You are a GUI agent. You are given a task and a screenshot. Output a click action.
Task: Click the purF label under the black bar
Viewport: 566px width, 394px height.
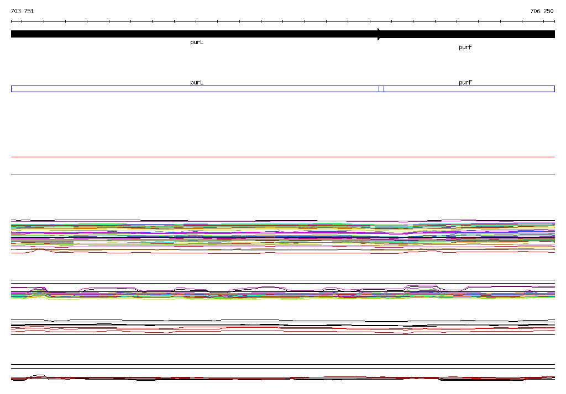point(465,47)
